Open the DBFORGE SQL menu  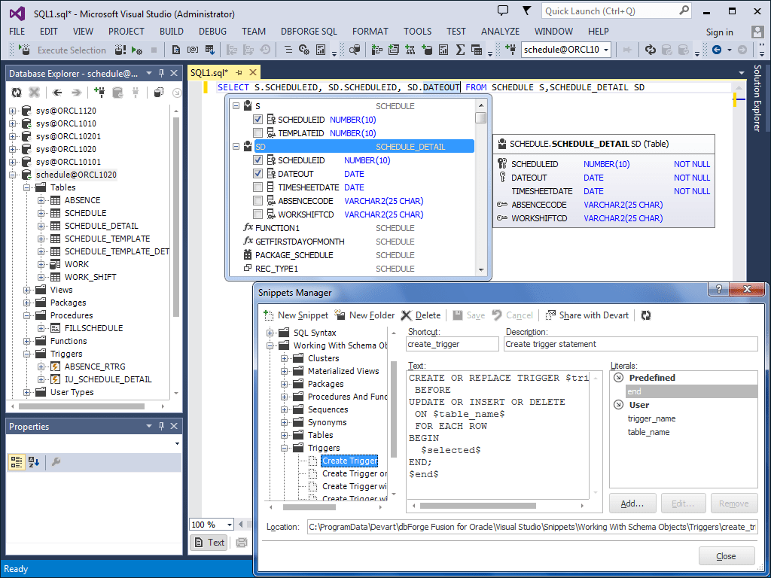tap(311, 32)
